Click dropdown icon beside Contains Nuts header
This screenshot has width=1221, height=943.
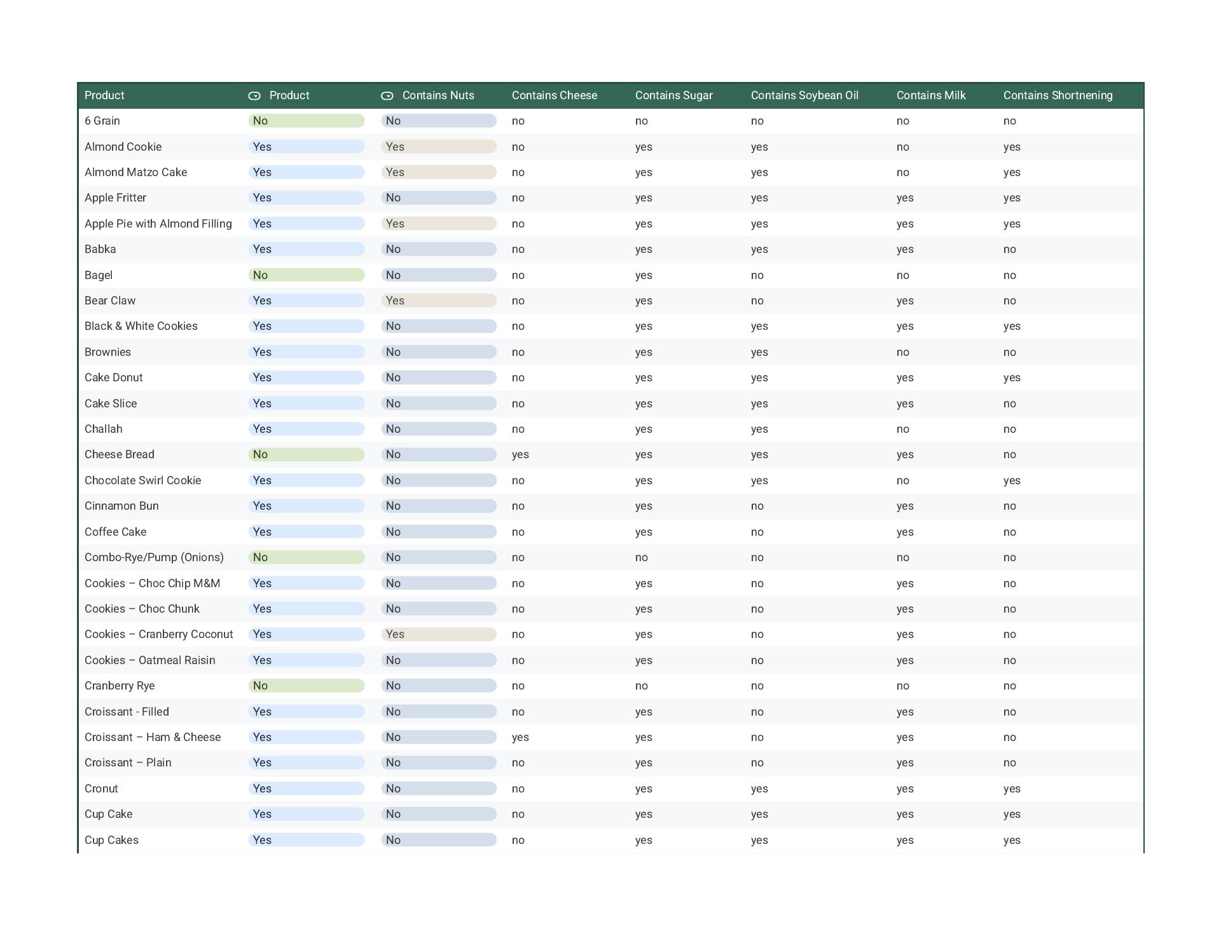(387, 96)
